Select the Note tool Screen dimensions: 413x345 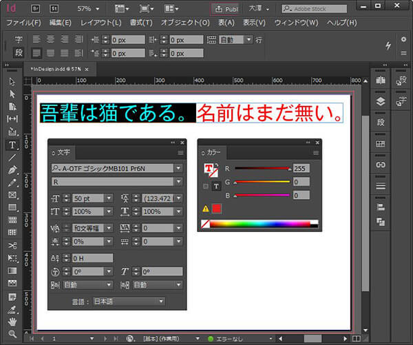12,297
